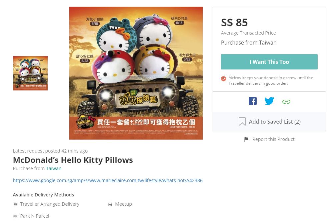Screen dimensions: 327x224
Task: Click the Park N Parcel icon
Action: point(15,216)
